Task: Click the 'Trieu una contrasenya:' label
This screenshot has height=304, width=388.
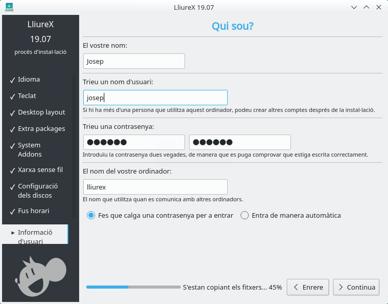Action: tap(118, 127)
